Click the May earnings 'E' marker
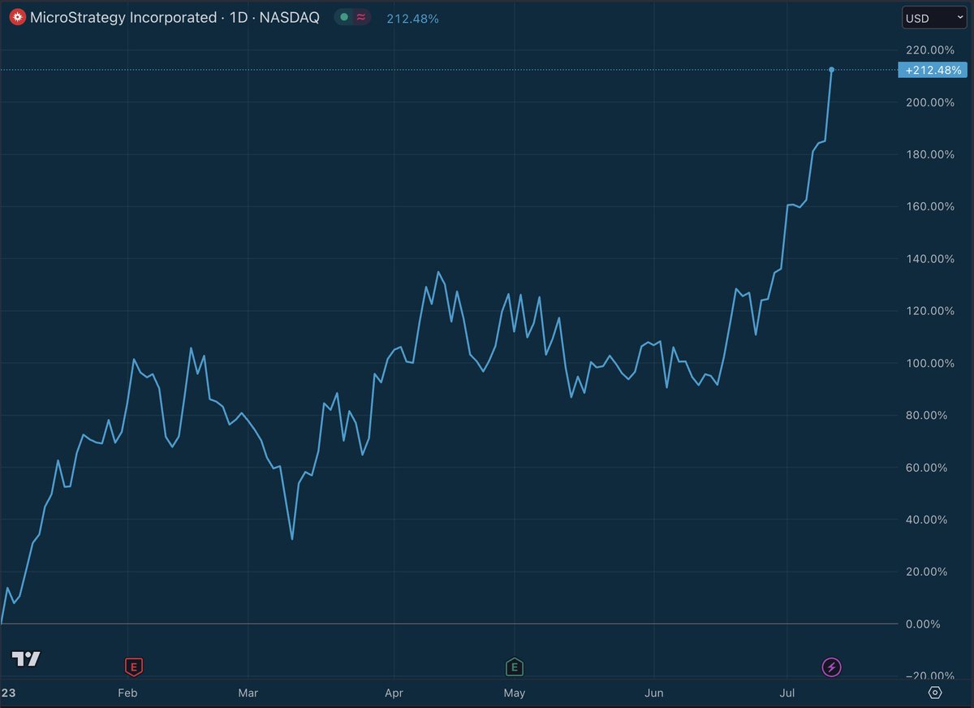The image size is (974, 708). (x=514, y=667)
